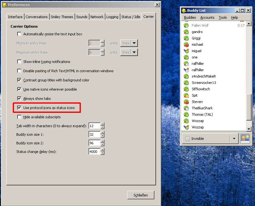Screen dimensions: 255x206
Task: Enable Automatically resize the text input box
Action: coord(19,34)
